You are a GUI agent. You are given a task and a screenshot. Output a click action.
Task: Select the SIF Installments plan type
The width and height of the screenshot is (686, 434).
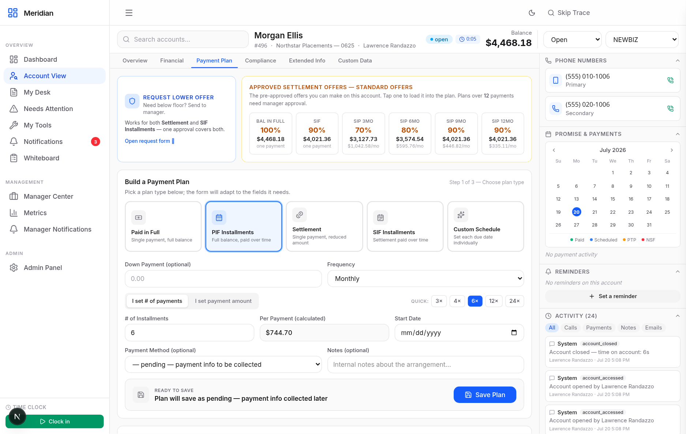(x=405, y=226)
